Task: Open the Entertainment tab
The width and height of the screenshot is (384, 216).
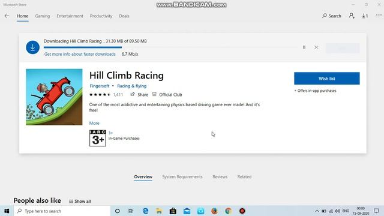Action: 70,16
